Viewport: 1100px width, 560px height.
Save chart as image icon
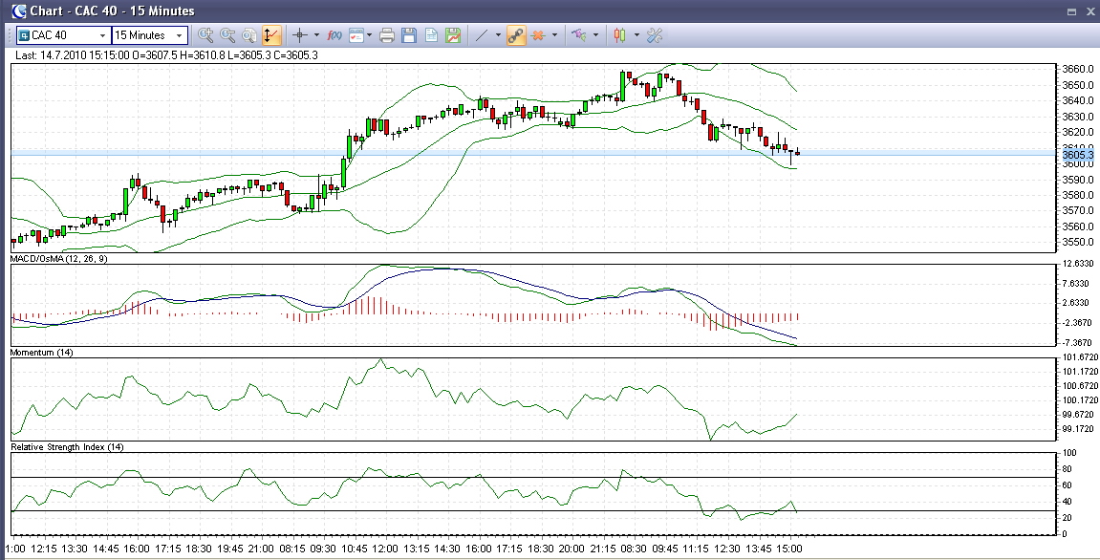(x=453, y=35)
